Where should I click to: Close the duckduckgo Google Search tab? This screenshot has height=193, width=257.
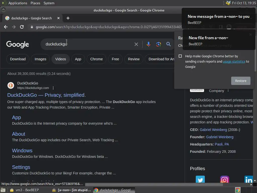click(58, 18)
